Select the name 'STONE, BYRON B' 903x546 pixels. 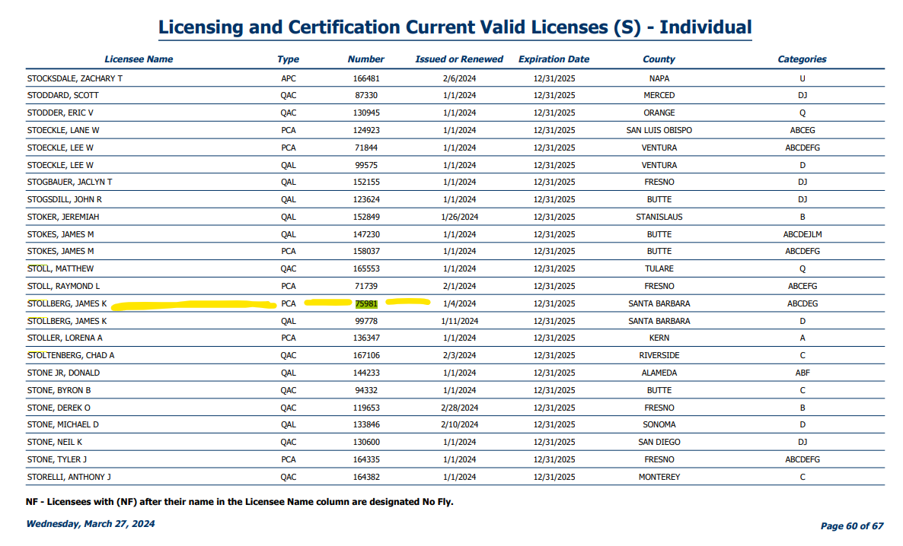click(59, 390)
